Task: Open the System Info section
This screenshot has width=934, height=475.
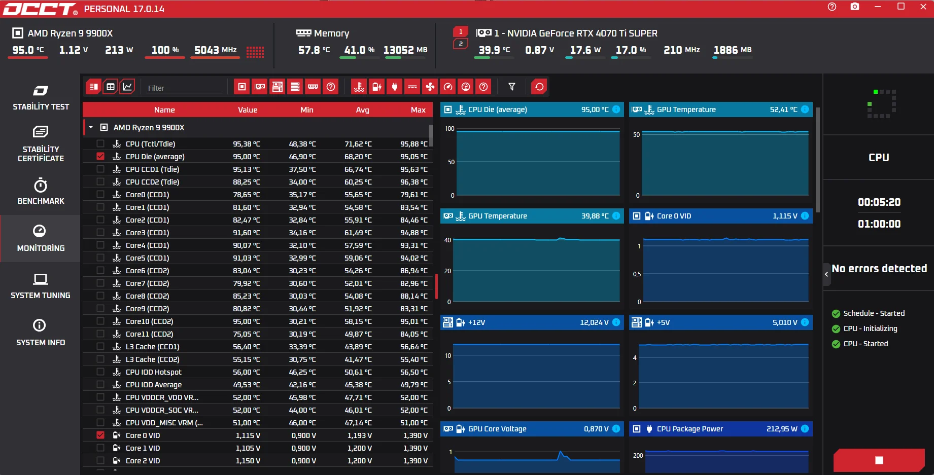Action: coord(41,333)
